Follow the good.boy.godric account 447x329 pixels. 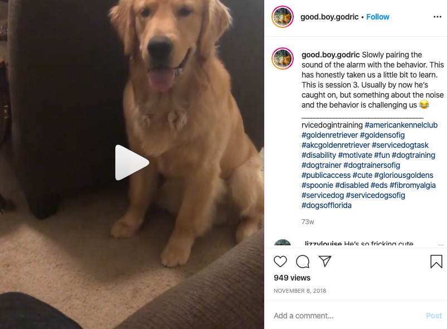click(x=378, y=17)
